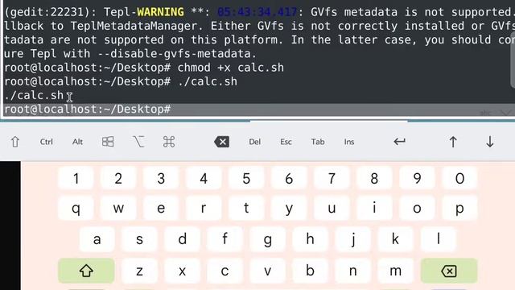Tap the Enter return arrow key
Screen dimensions: 515x290
(x=399, y=142)
